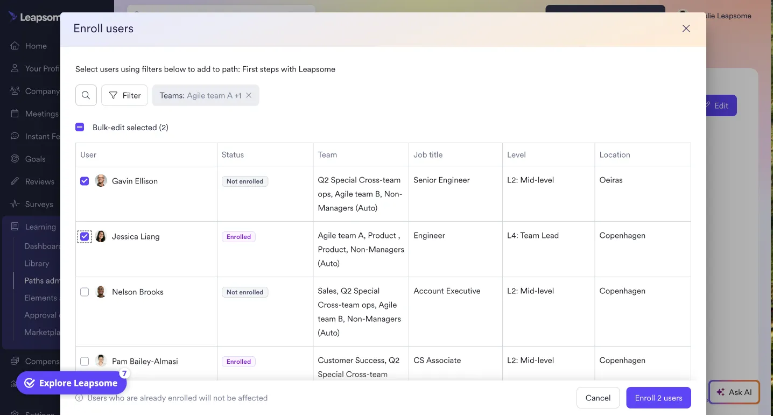Uncheck Jessica Liang's row checkbox

click(x=85, y=236)
